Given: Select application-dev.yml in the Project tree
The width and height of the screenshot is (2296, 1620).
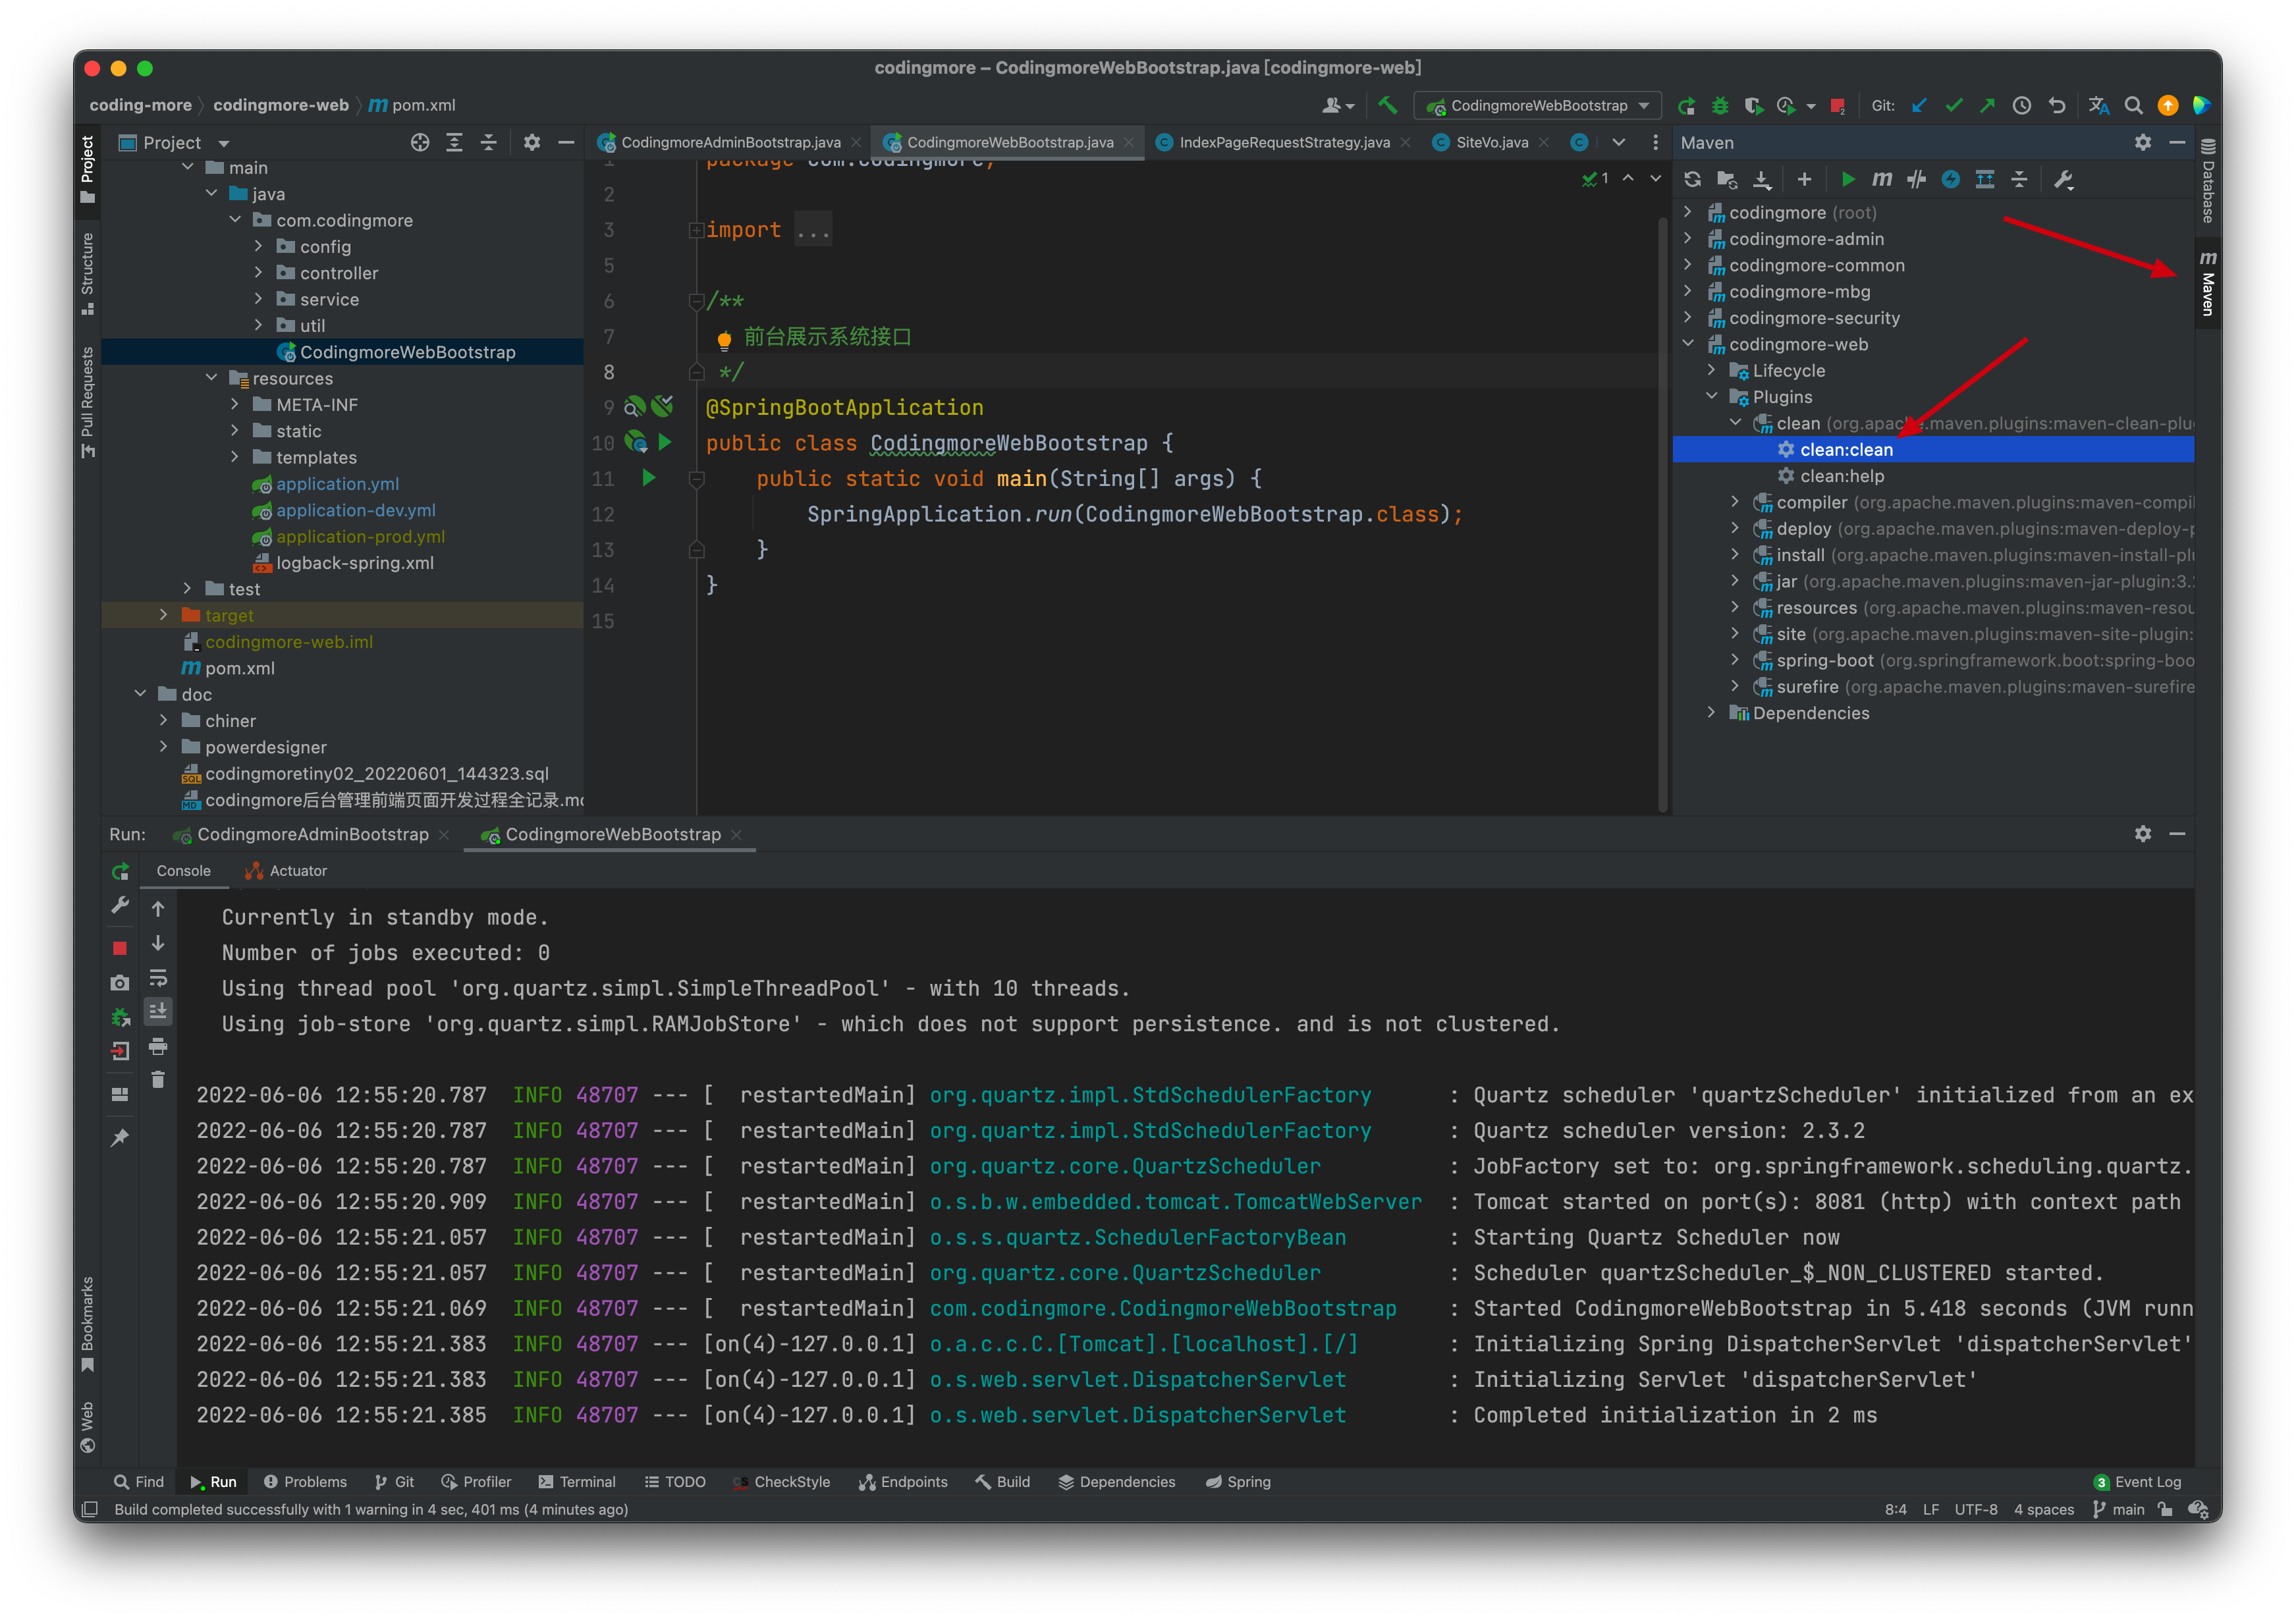Looking at the screenshot, I should (355, 510).
